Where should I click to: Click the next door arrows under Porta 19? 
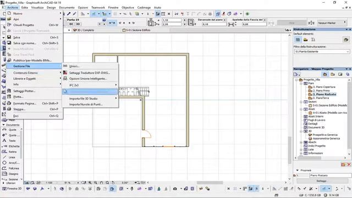(78, 24)
